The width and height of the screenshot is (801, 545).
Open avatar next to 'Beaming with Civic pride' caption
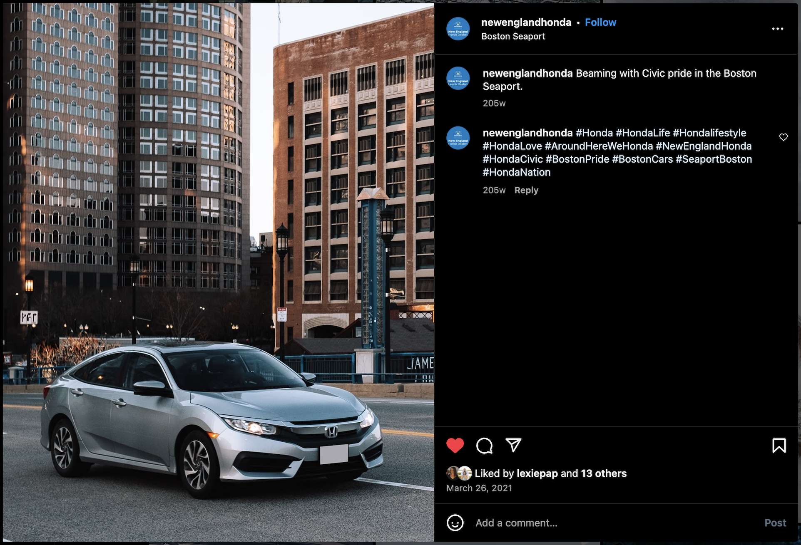(458, 78)
